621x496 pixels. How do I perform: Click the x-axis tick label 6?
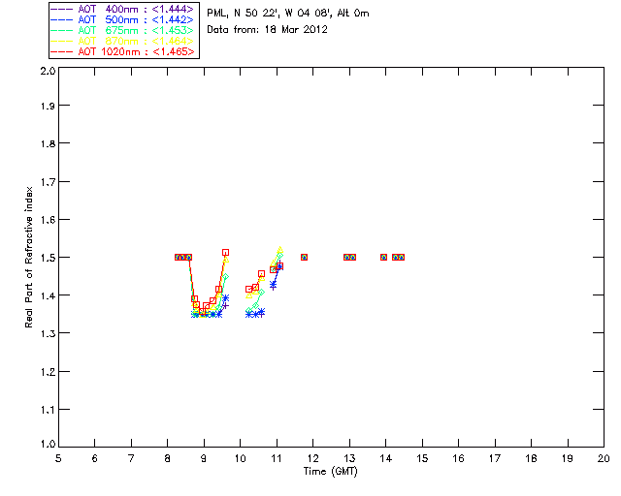pyautogui.click(x=95, y=458)
